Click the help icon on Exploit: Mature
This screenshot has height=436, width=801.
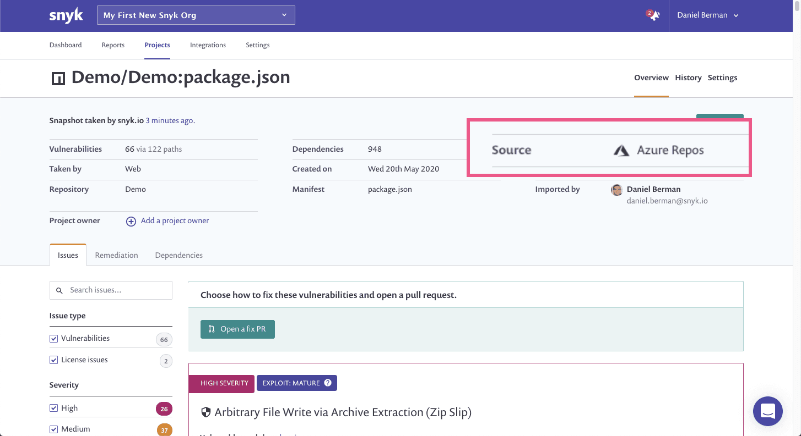[x=328, y=383]
